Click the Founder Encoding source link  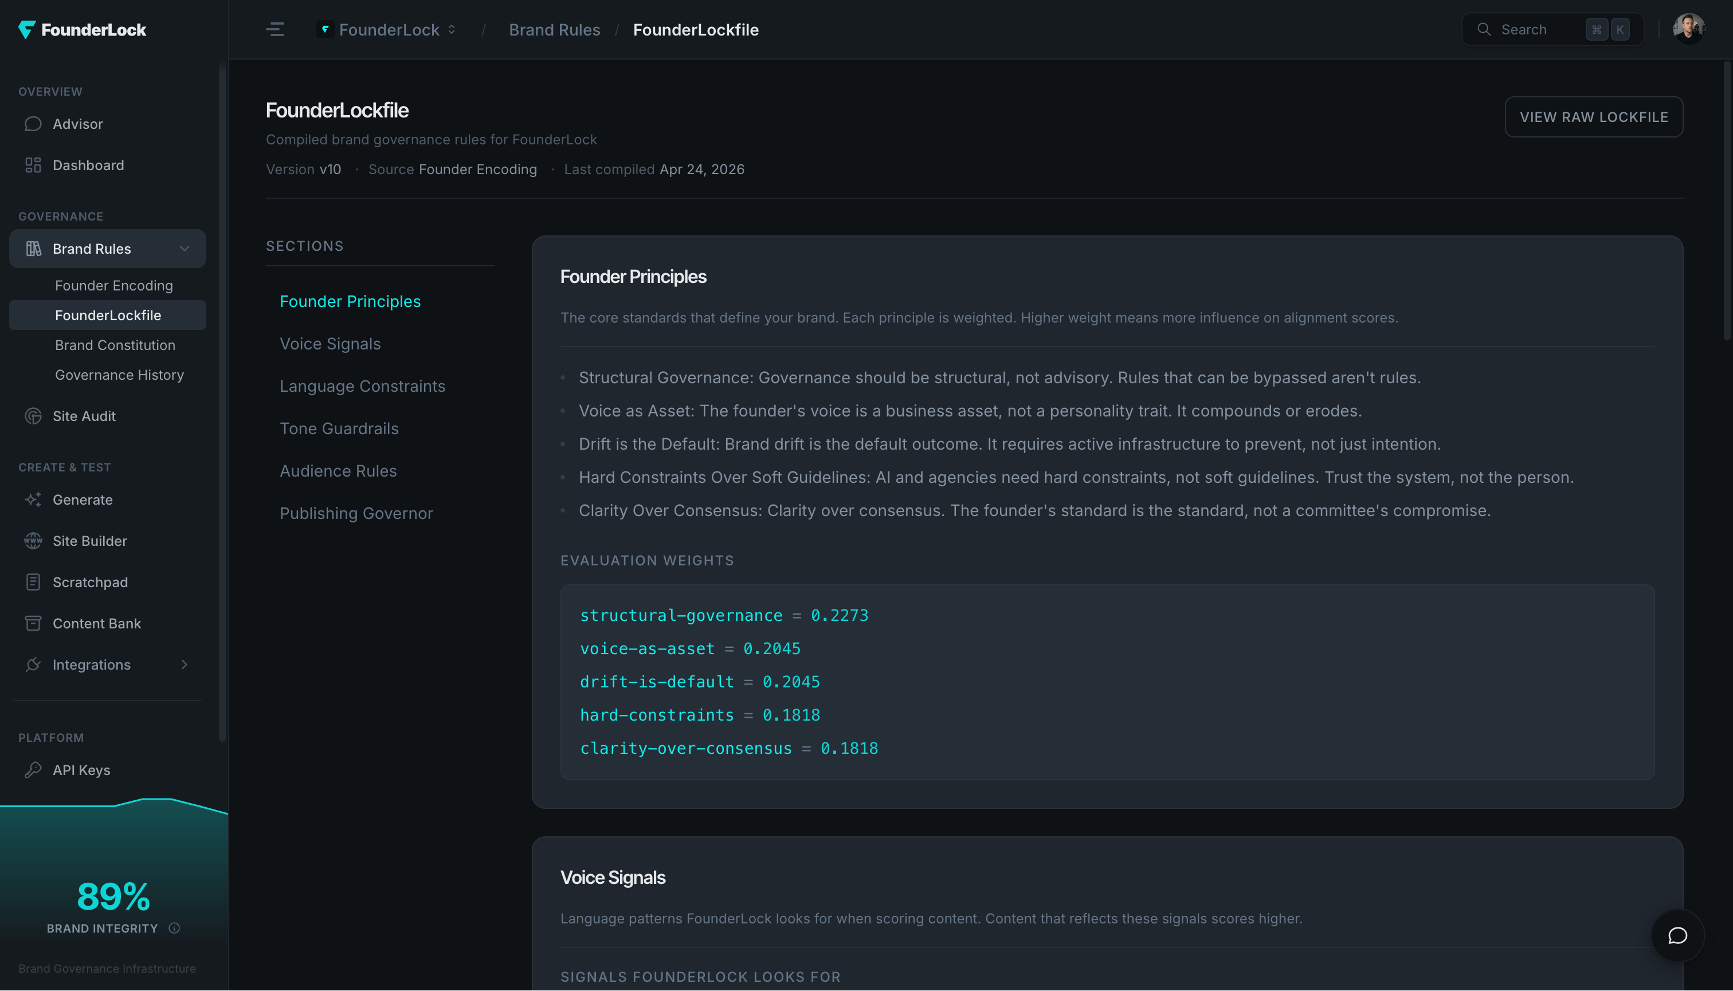pos(477,170)
